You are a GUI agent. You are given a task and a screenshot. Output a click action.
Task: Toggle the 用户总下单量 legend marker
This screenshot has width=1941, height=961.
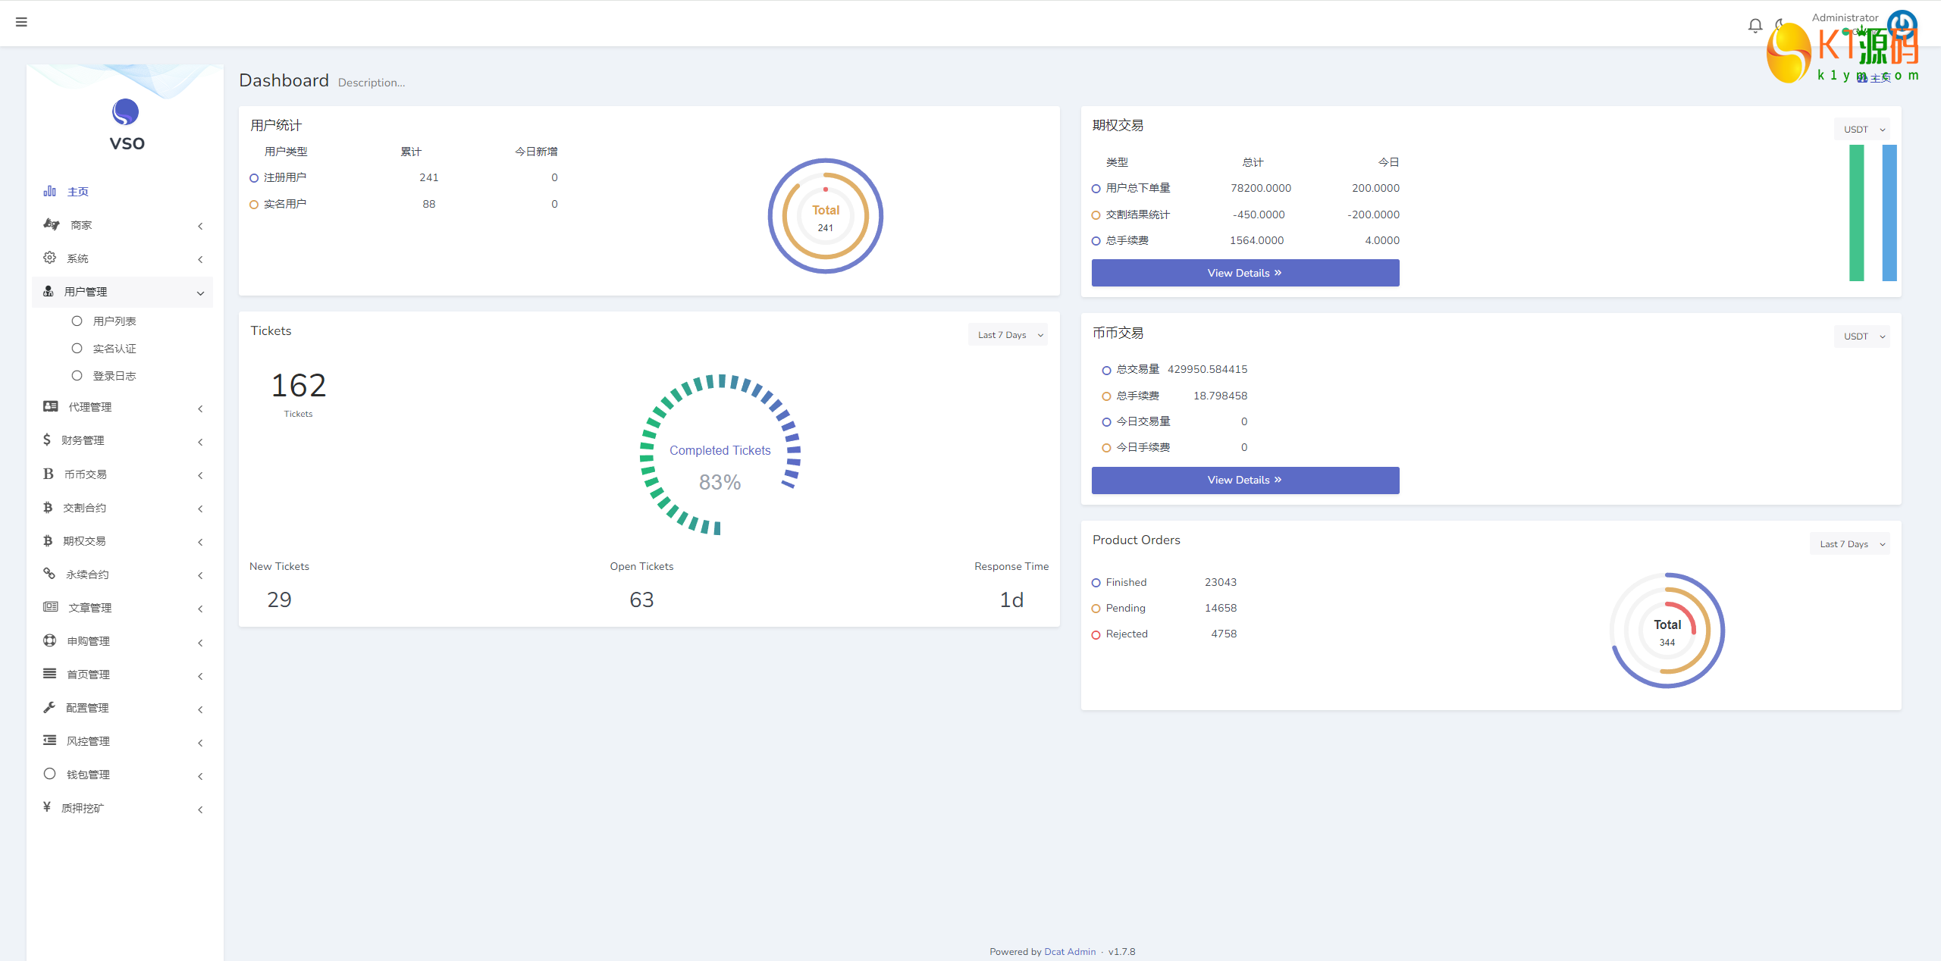[1096, 189]
